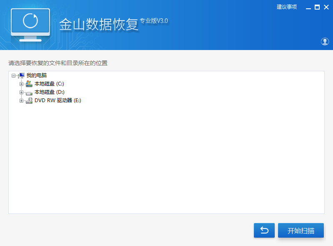Screen dimensions: 333x246
Task: Select the 我的电脑 tree item
Action: (x=37, y=75)
